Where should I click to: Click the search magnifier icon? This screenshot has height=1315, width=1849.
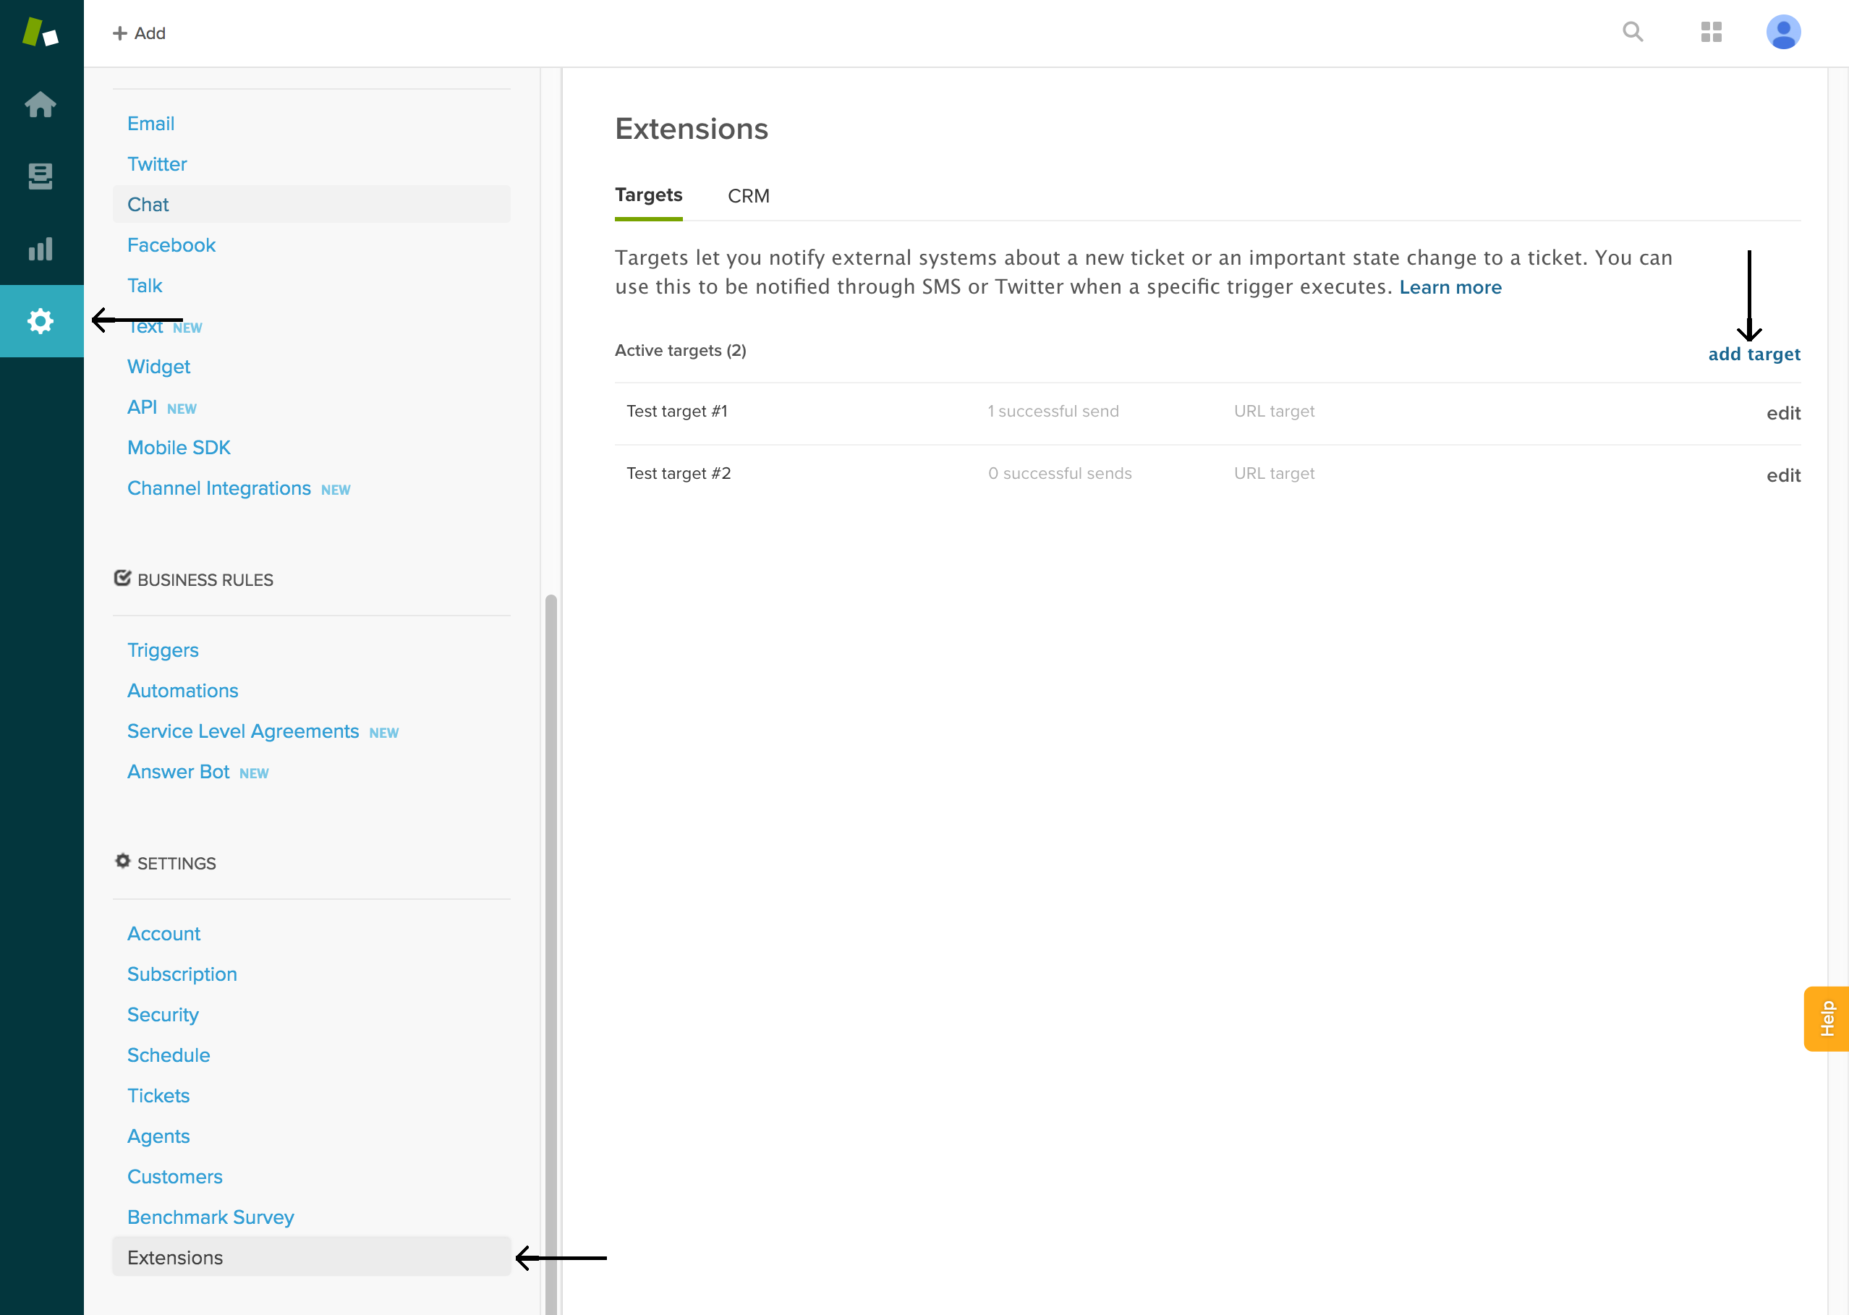(1633, 33)
